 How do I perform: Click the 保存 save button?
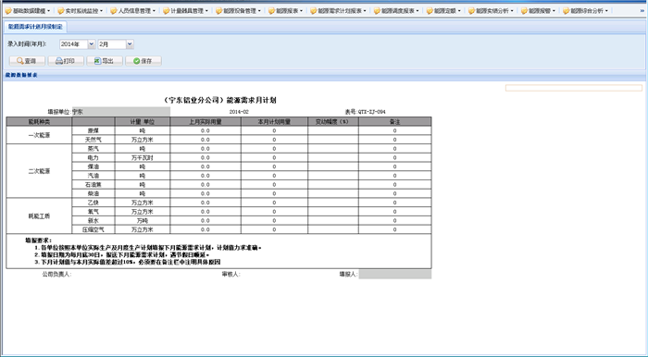pyautogui.click(x=143, y=61)
